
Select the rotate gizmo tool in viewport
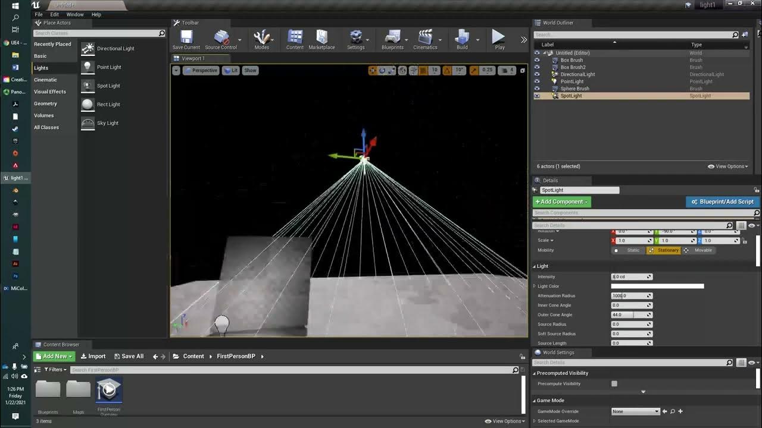point(382,70)
